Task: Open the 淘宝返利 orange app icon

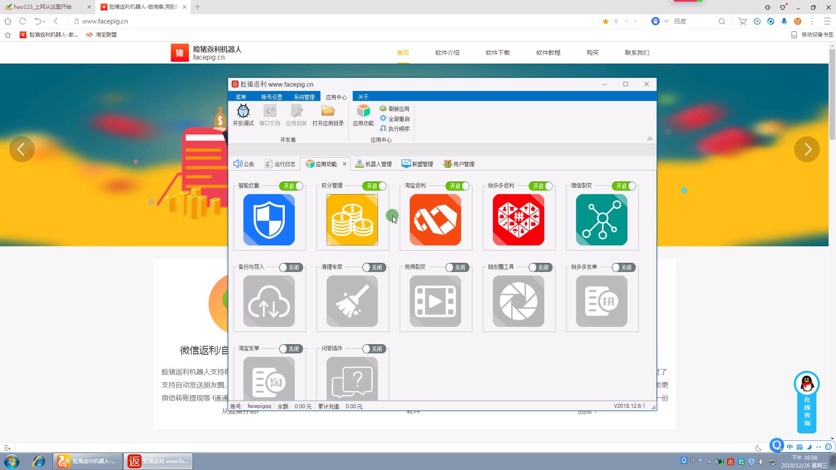Action: coord(435,220)
